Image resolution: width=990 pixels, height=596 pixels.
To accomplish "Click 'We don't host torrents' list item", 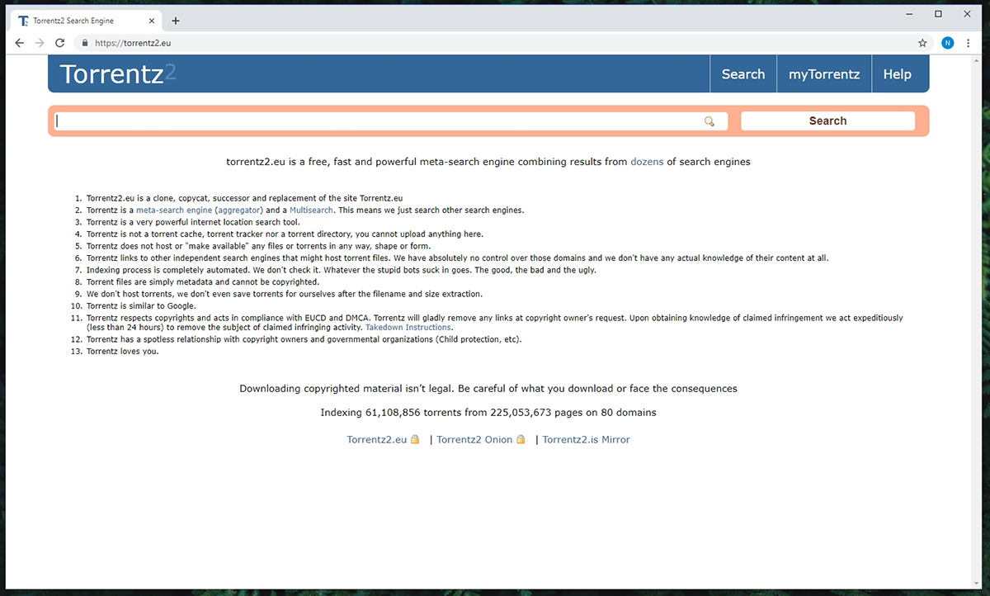I will click(x=285, y=294).
